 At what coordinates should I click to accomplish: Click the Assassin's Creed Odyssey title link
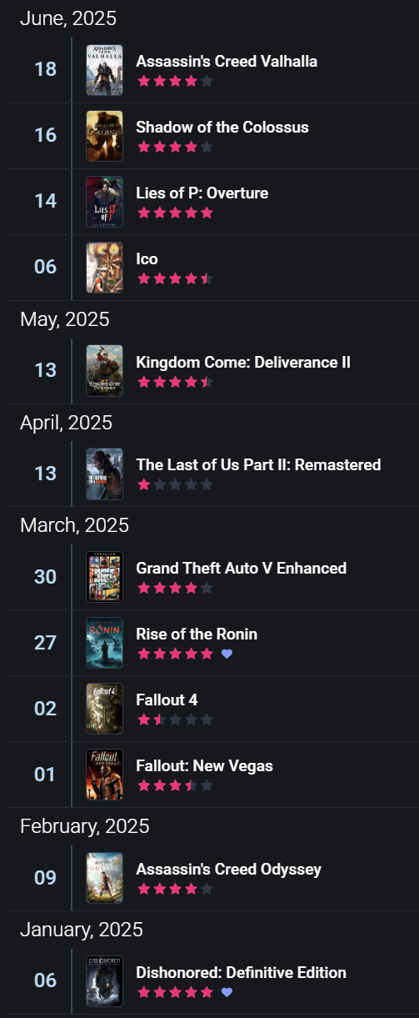(x=228, y=869)
